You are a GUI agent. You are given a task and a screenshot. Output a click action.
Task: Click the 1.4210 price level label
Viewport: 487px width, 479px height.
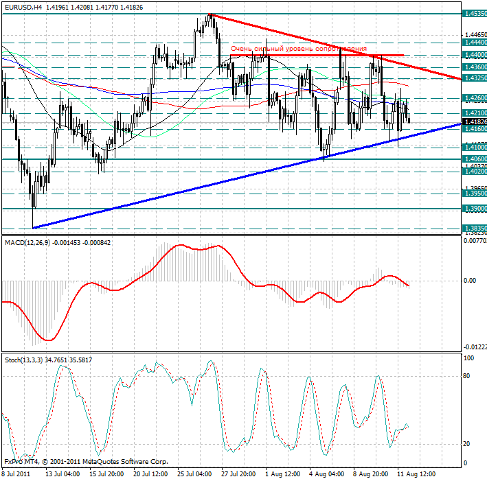tap(475, 113)
